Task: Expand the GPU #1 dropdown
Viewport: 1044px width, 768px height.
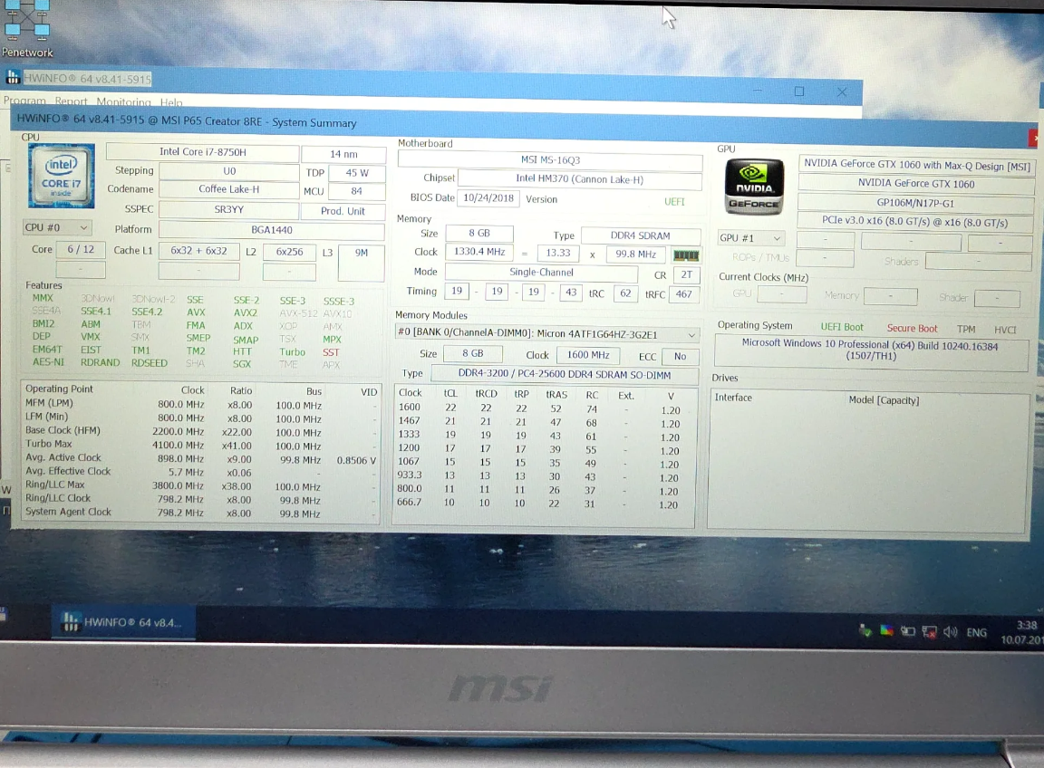Action: [x=751, y=237]
